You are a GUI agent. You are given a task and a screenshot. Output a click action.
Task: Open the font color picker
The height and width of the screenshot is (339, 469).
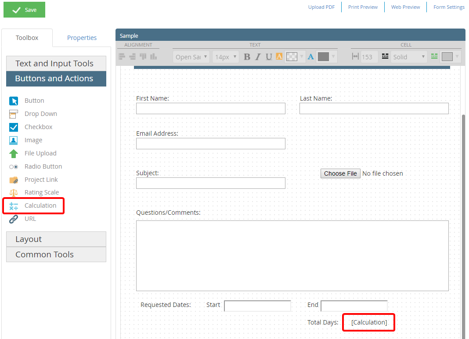pyautogui.click(x=310, y=56)
